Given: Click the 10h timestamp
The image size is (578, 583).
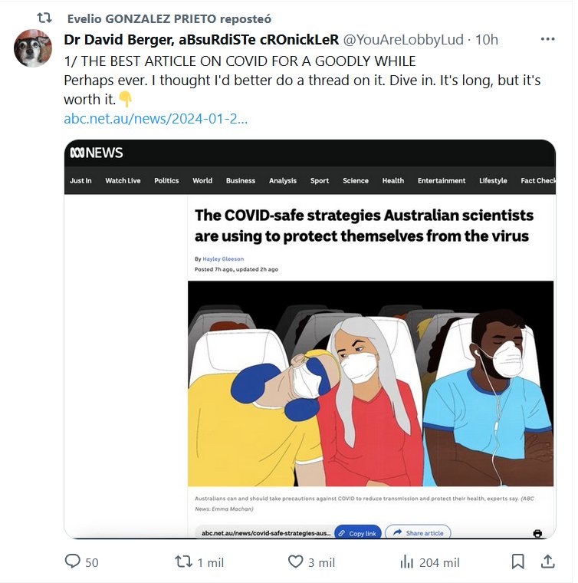Looking at the screenshot, I should point(487,40).
